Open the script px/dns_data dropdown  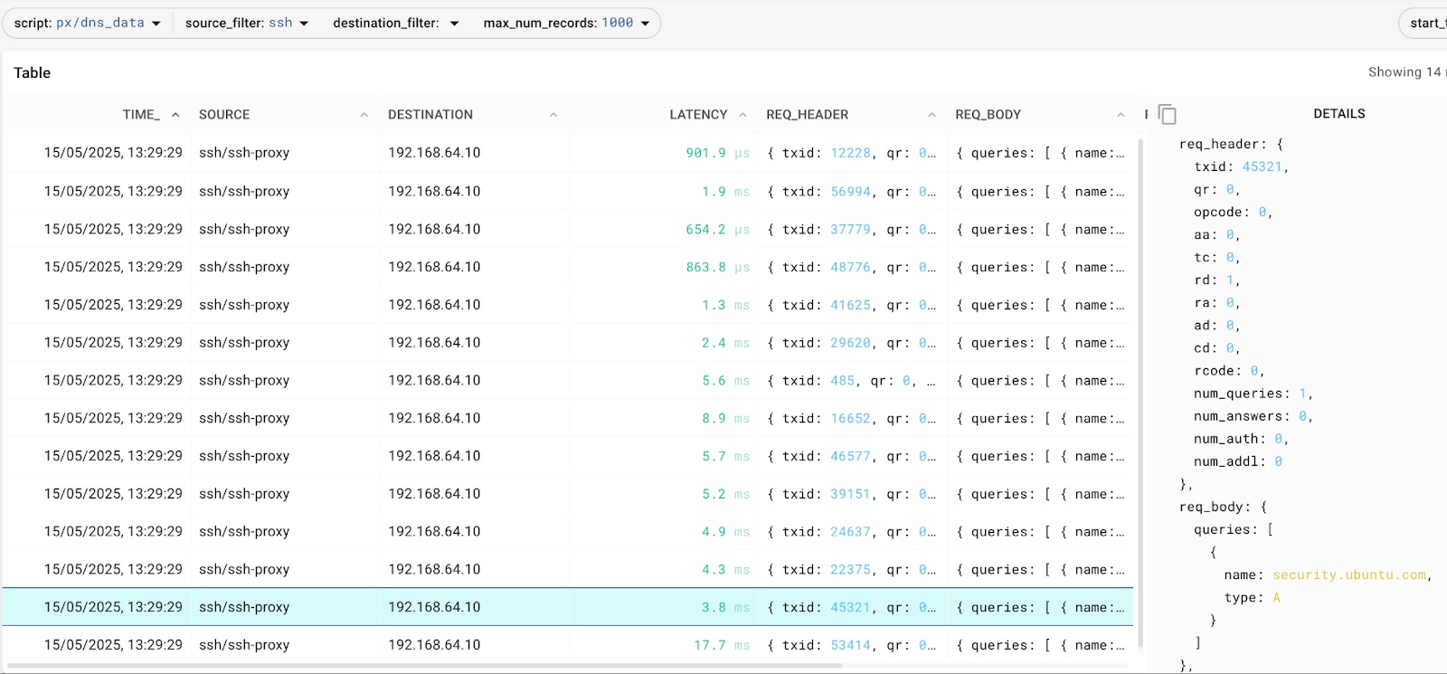(88, 23)
